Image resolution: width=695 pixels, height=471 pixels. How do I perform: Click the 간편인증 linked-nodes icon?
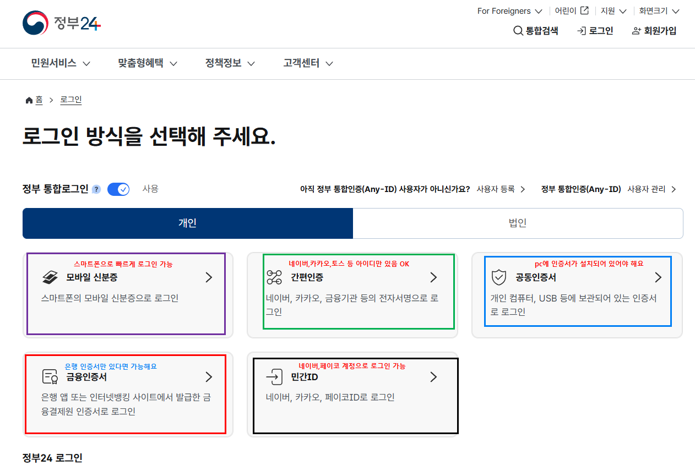pyautogui.click(x=274, y=277)
